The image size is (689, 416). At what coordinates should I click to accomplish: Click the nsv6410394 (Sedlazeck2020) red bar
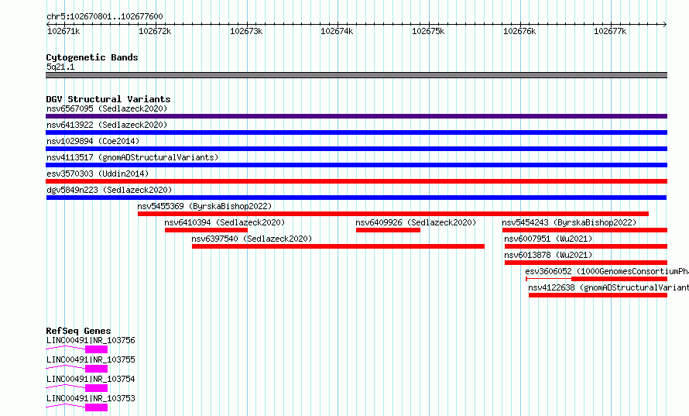pyautogui.click(x=206, y=230)
